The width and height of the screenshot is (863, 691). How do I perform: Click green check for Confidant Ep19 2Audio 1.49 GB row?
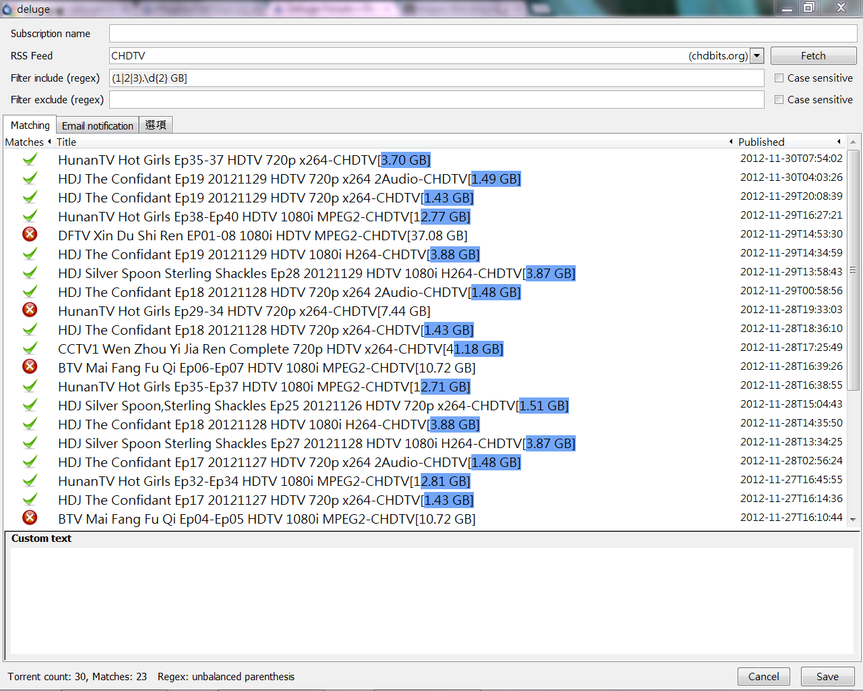click(30, 178)
